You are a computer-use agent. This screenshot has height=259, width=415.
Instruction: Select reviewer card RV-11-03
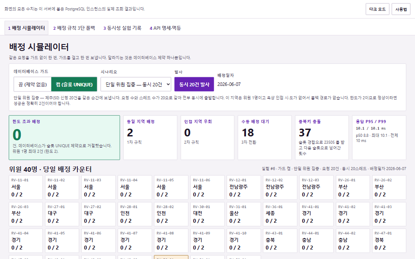(99, 187)
